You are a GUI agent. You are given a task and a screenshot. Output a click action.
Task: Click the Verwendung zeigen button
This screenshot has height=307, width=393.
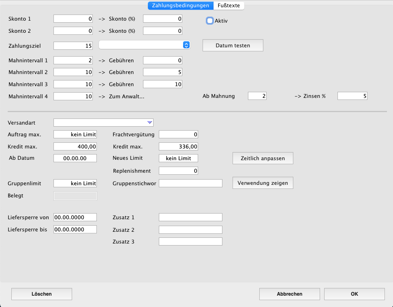263,183
